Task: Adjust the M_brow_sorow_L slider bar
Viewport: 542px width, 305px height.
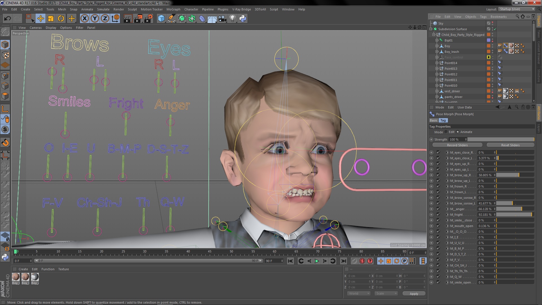Action: 515,203
